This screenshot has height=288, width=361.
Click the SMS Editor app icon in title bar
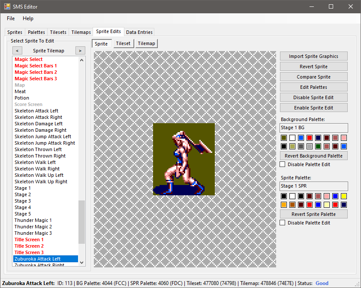tap(7, 6)
